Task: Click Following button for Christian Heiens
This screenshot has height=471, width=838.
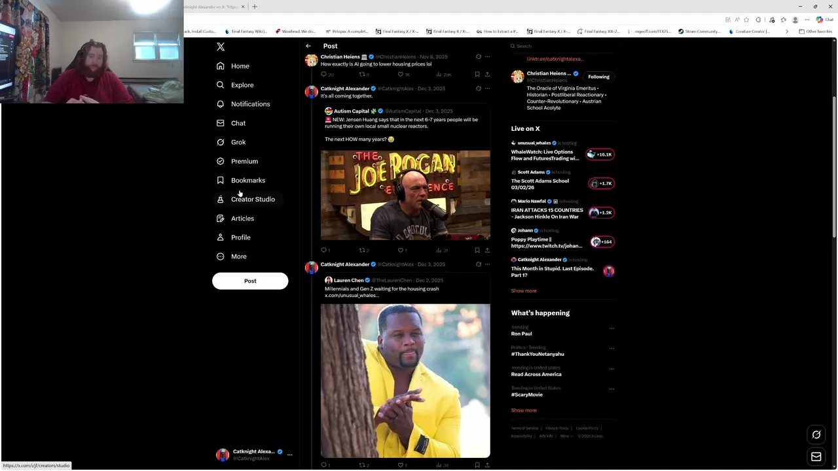Action: click(598, 77)
